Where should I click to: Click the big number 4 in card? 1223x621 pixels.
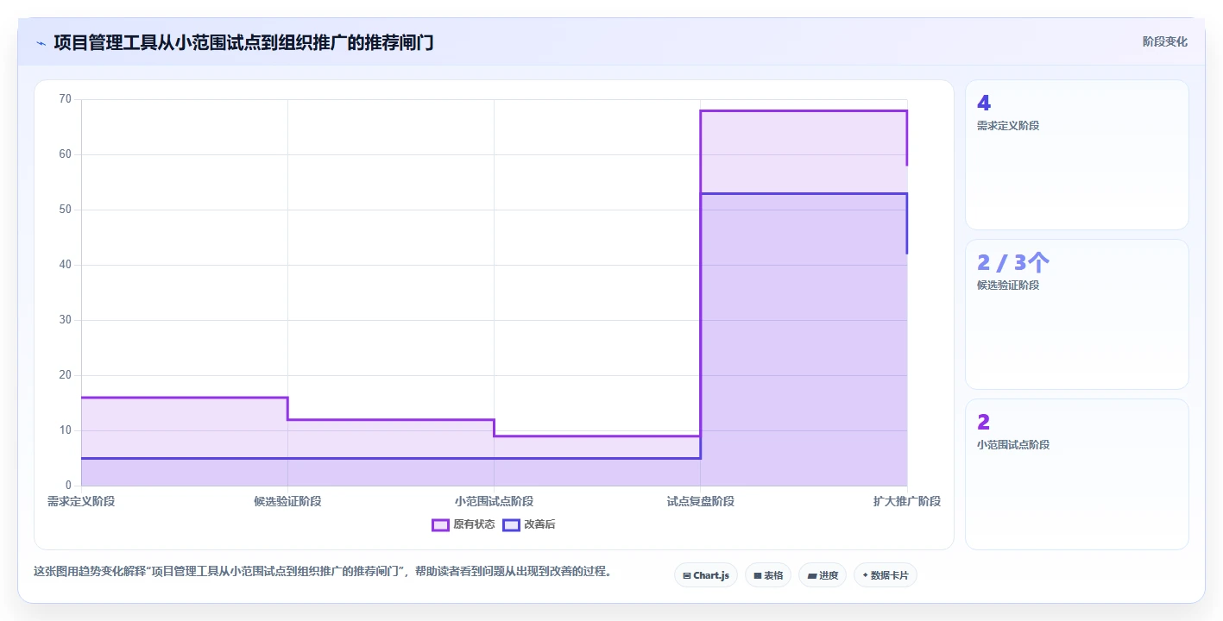tap(984, 103)
